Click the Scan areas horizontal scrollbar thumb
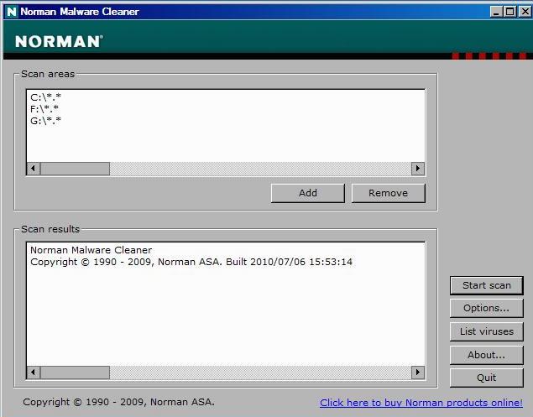The width and height of the screenshot is (533, 417). (x=75, y=169)
